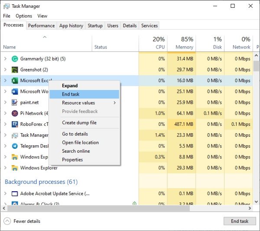Open the Resource values submenu
The image size is (260, 231).
point(84,103)
